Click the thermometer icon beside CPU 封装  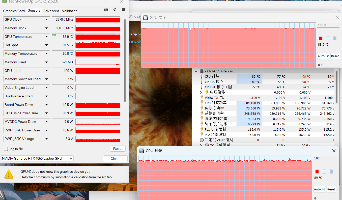tap(202, 77)
